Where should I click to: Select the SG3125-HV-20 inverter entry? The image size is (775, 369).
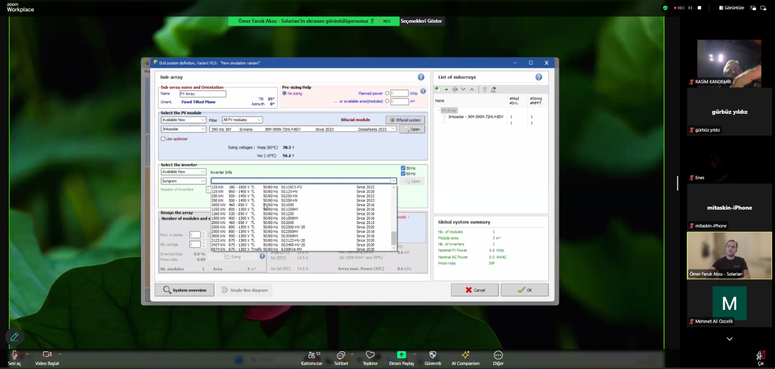pyautogui.click(x=293, y=241)
